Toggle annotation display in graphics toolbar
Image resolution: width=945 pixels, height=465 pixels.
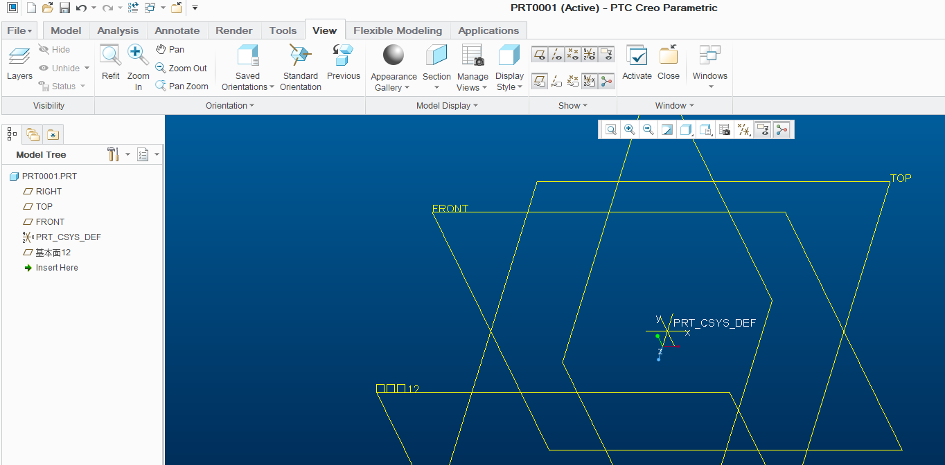click(x=763, y=129)
